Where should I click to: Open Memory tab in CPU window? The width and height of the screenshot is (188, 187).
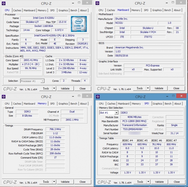42,10
